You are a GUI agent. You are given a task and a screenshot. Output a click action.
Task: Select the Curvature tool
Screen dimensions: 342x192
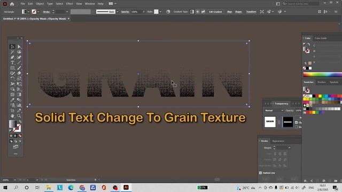pyautogui.click(x=19, y=57)
